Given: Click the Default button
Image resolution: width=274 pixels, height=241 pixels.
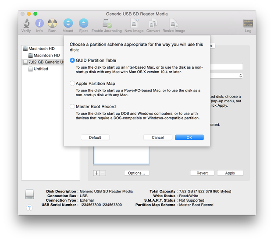Looking at the screenshot, I should click(x=95, y=137).
